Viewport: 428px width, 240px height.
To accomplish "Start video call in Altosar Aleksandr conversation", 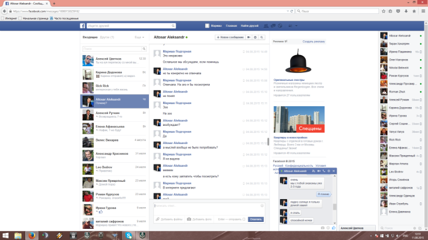I will [249, 37].
